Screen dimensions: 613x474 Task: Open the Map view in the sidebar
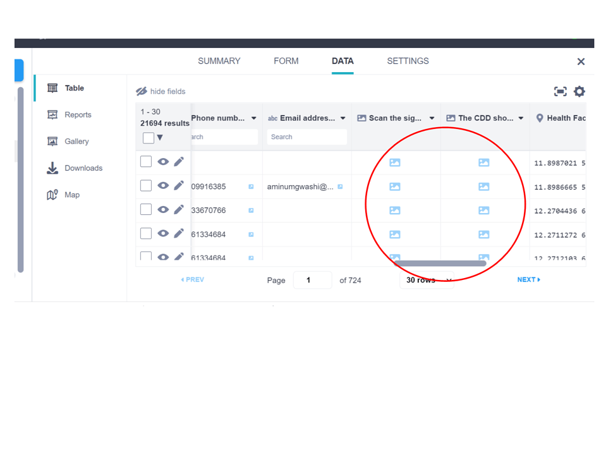71,195
